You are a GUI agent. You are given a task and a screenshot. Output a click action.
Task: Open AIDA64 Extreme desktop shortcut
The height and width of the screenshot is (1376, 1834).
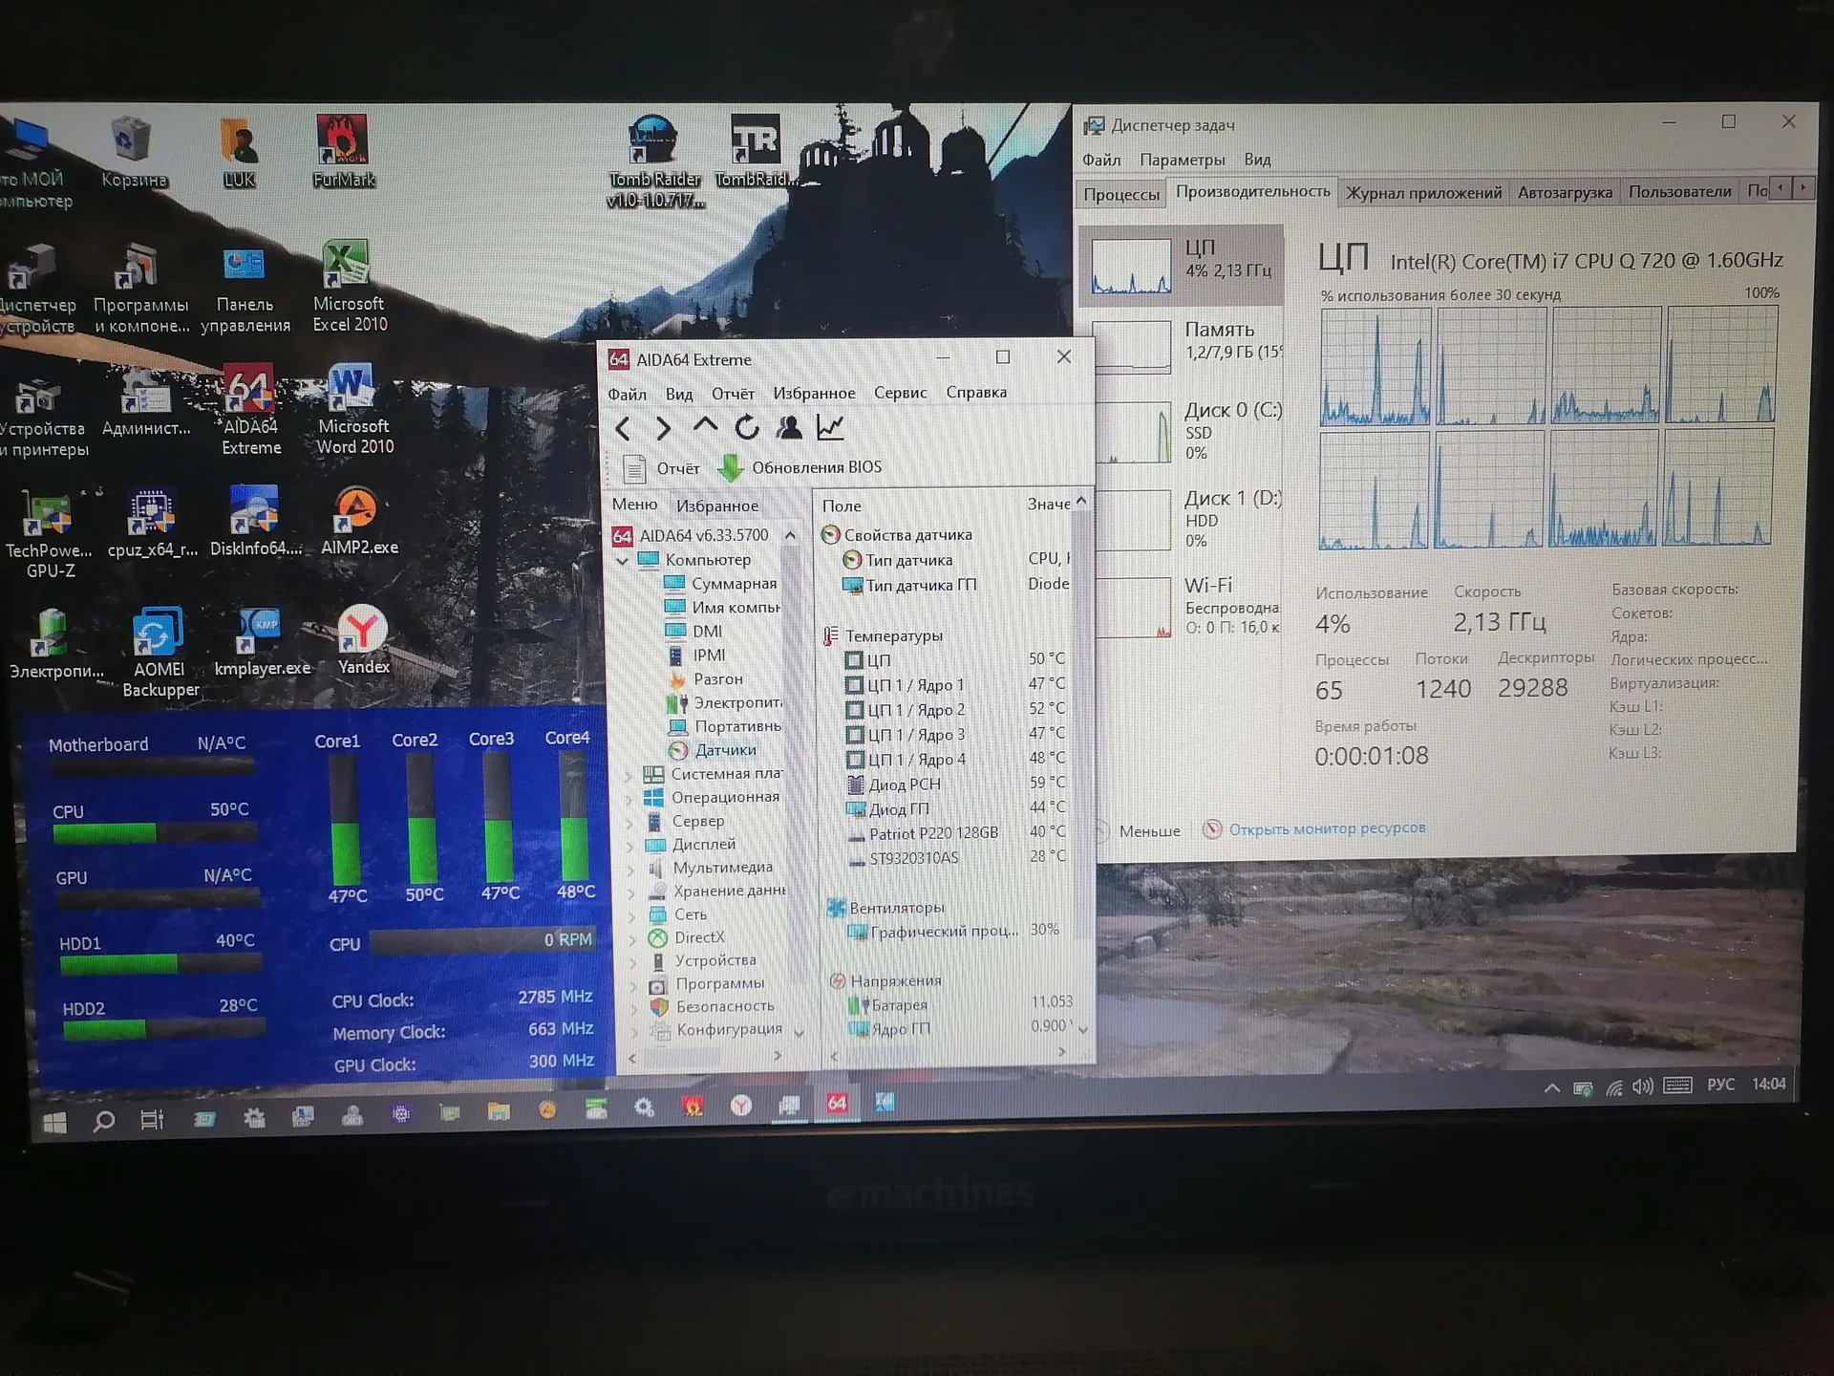pos(251,409)
